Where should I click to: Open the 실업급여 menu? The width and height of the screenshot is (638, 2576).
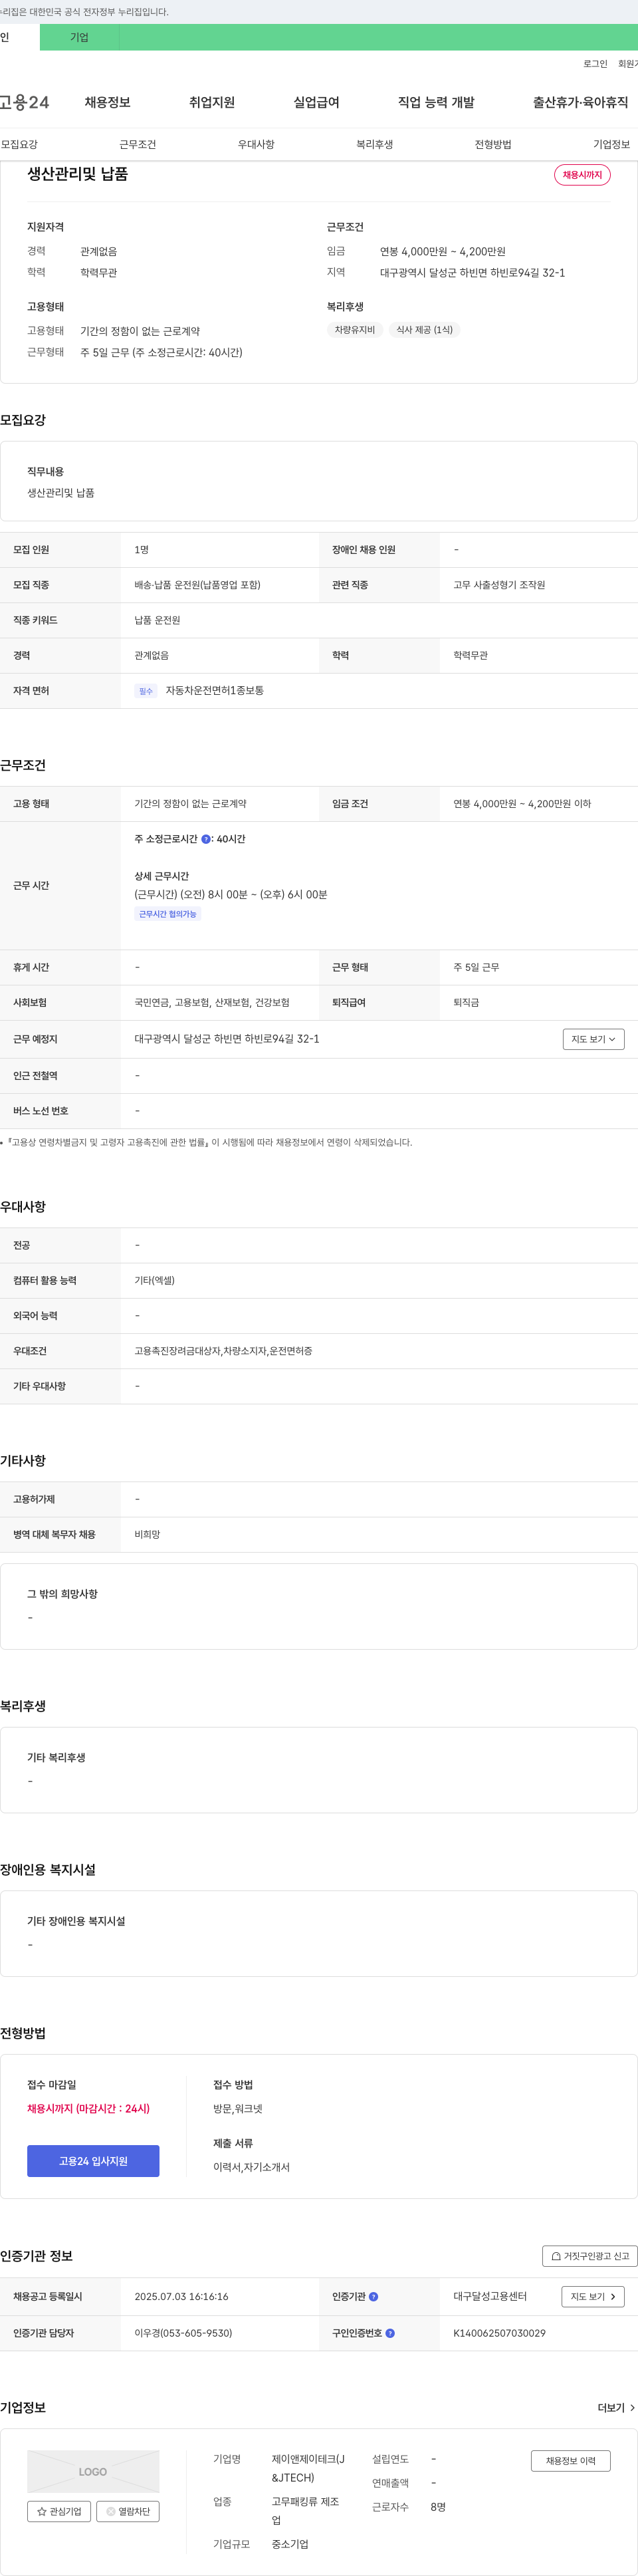pos(316,102)
